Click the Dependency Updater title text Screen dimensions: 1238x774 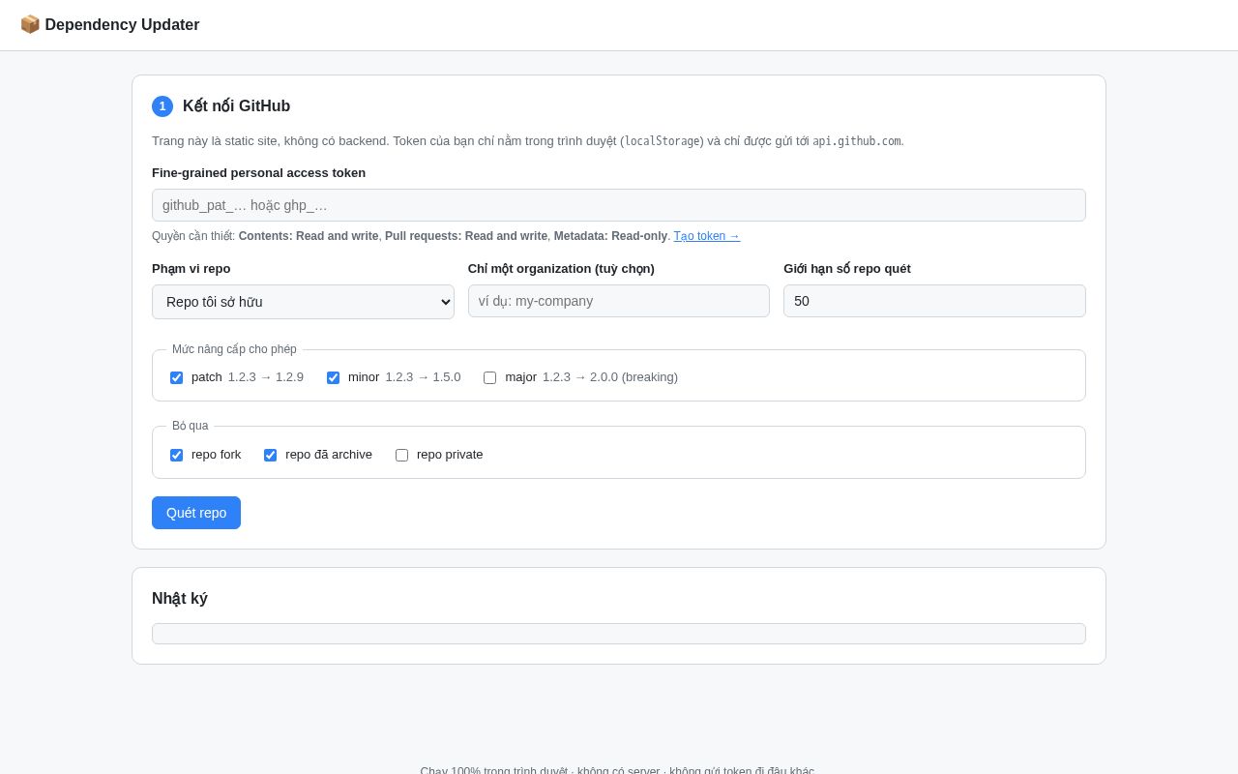pyautogui.click(x=122, y=25)
